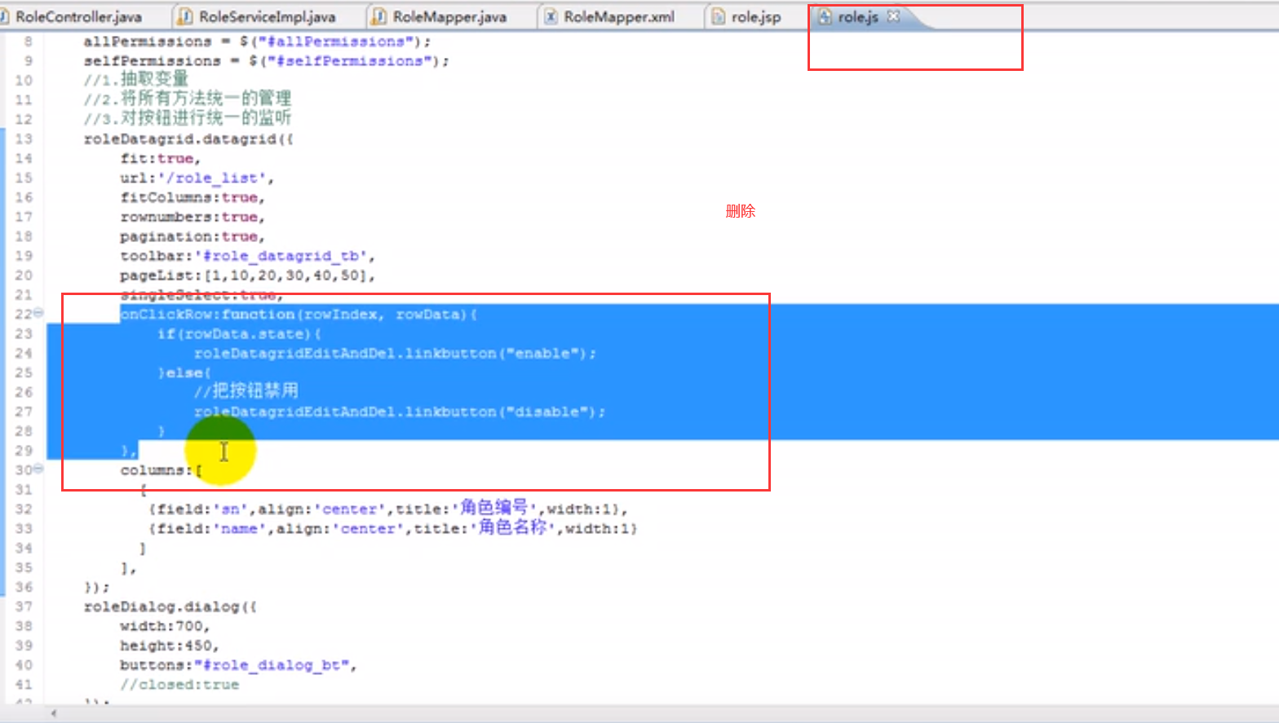
Task: Place cursor on roleDatagrid.datagrid line
Action: point(188,139)
